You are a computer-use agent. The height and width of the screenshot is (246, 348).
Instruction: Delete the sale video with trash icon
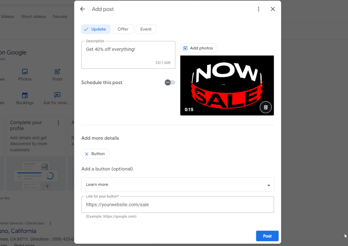(x=266, y=107)
